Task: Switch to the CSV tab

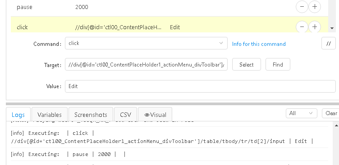Action: 126,115
